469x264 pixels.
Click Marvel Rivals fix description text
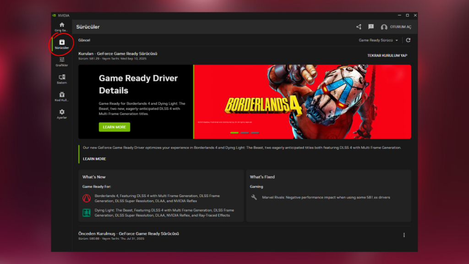point(326,197)
